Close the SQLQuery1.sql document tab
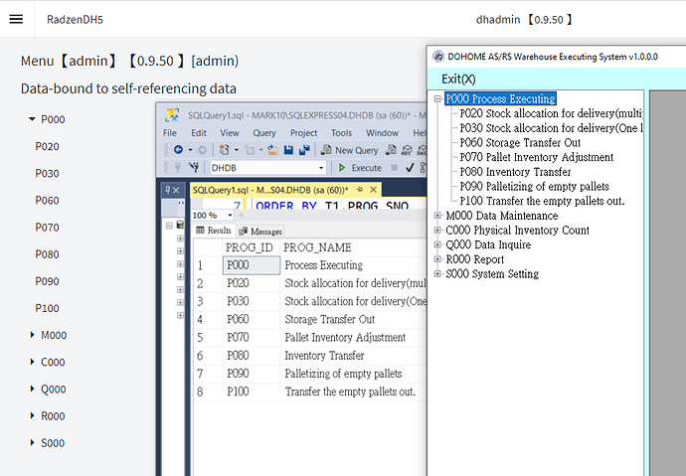 pyautogui.click(x=373, y=190)
